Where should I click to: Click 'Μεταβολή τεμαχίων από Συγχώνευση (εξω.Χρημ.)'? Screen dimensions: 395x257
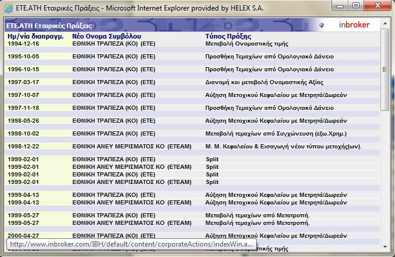point(276,134)
